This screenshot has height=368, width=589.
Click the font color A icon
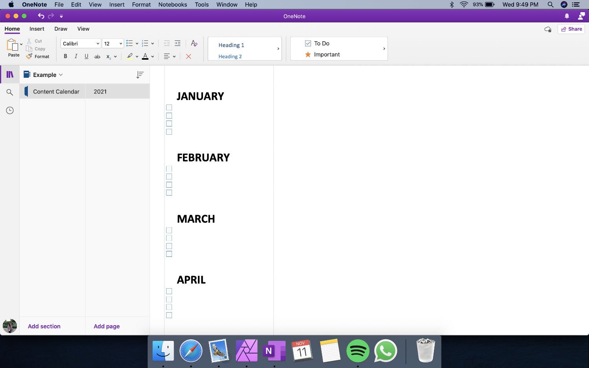145,56
